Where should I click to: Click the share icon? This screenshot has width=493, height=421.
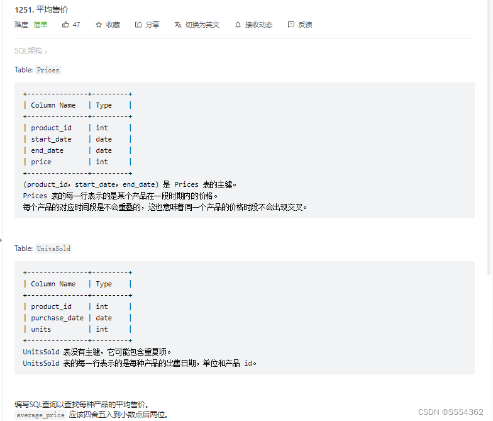(138, 25)
